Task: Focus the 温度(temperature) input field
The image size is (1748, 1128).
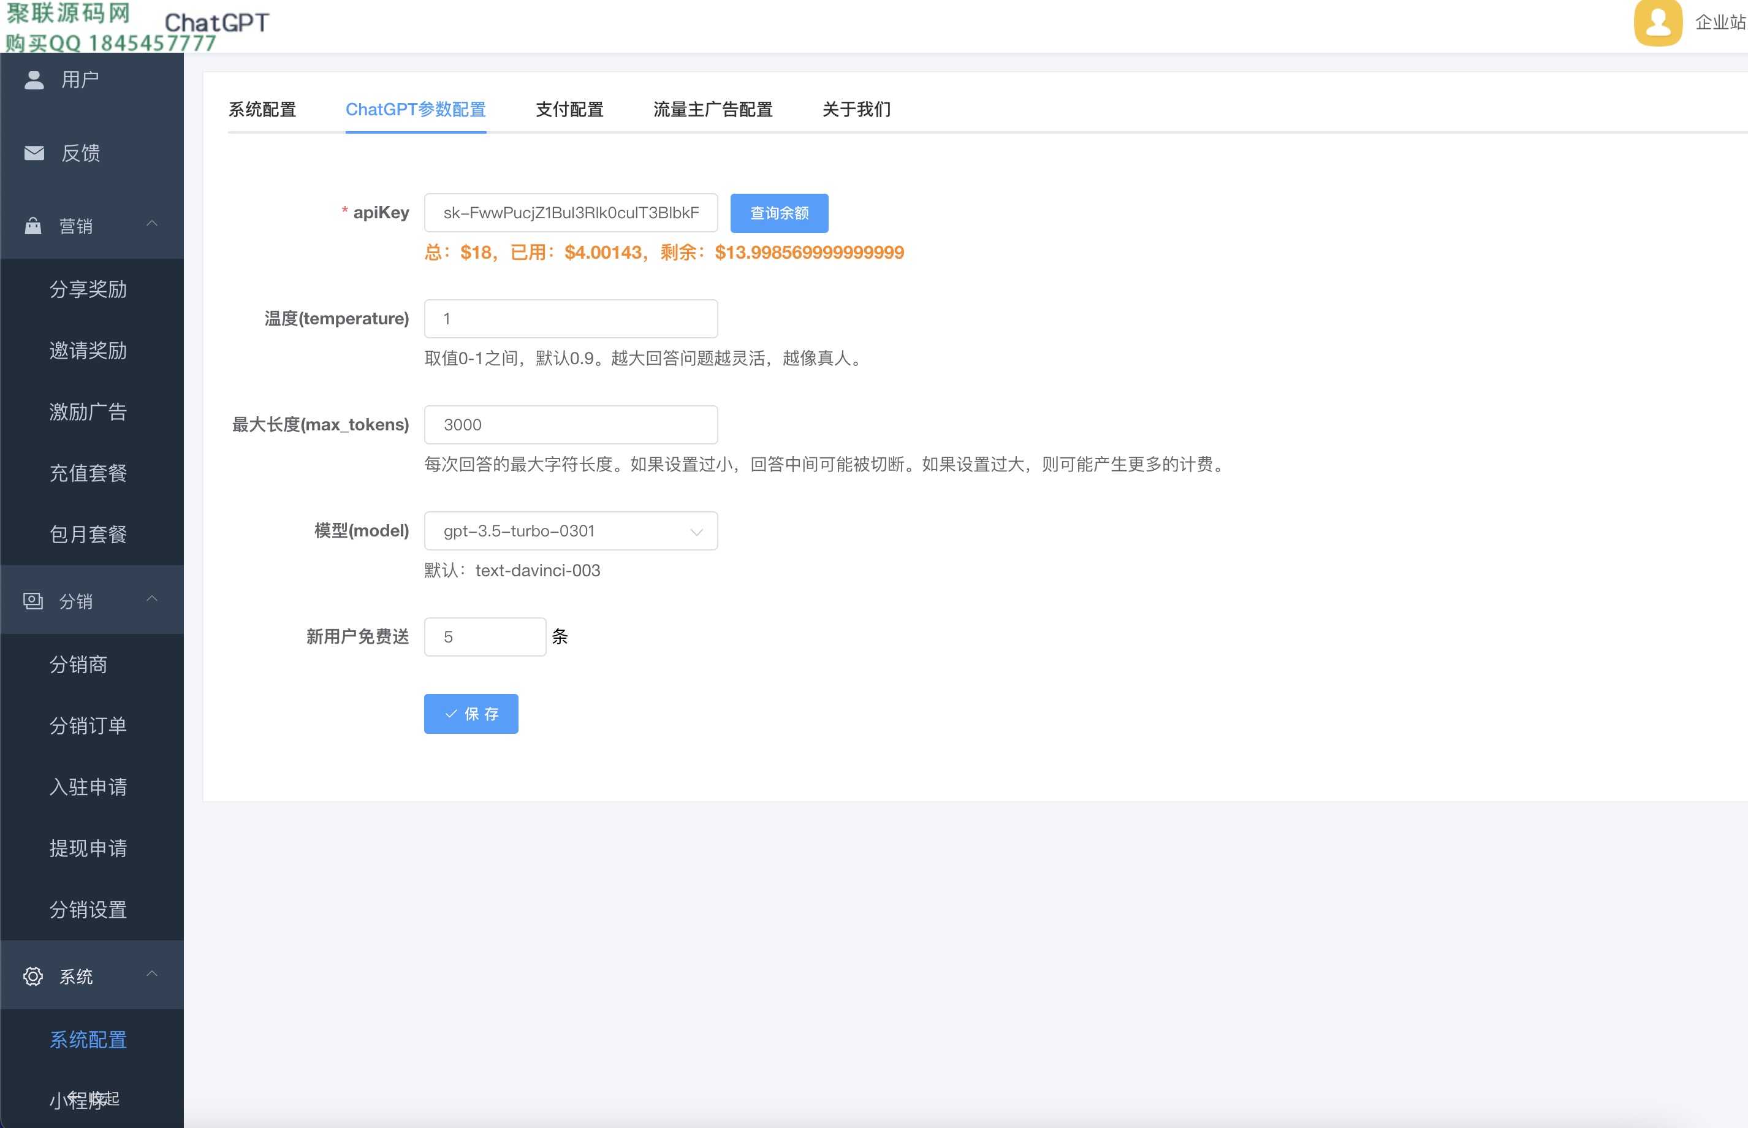Action: [x=571, y=319]
